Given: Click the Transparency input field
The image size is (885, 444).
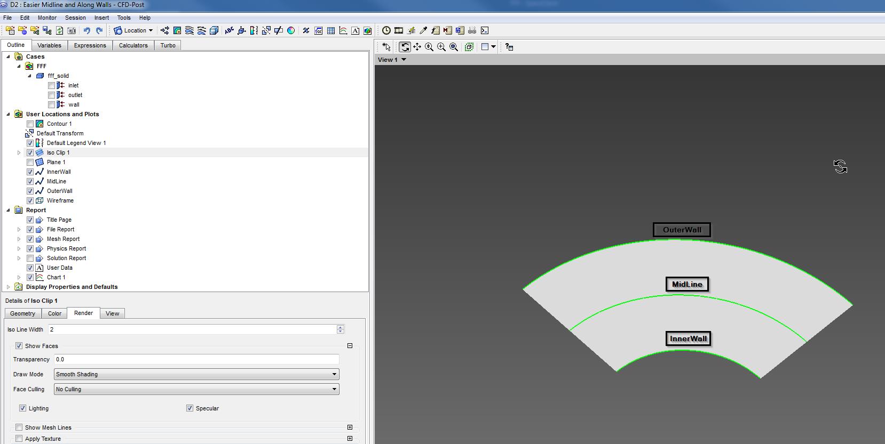Looking at the screenshot, I should [196, 359].
